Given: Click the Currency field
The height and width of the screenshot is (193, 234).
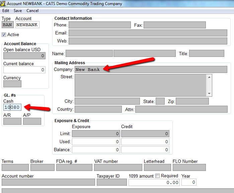Looking at the screenshot, I should [12, 84].
